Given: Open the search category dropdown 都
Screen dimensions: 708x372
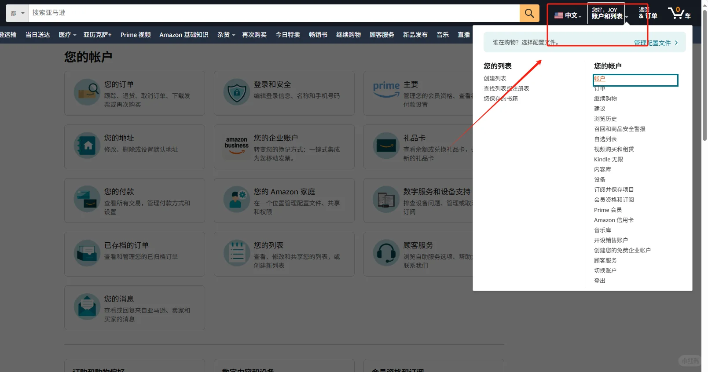Looking at the screenshot, I should pos(17,13).
